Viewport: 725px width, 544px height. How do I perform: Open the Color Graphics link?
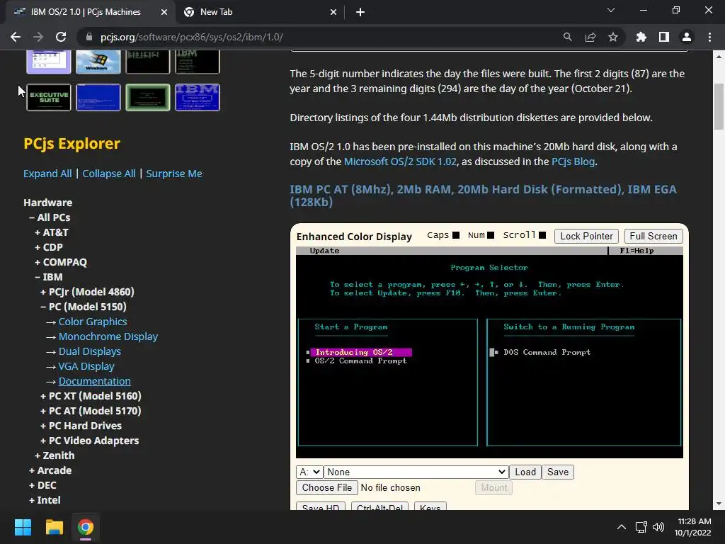click(93, 322)
